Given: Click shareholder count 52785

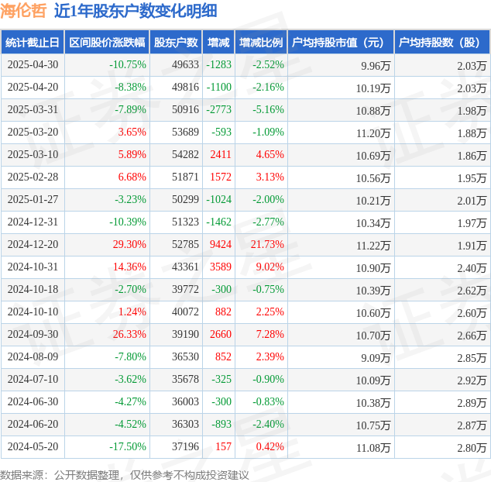Looking at the screenshot, I should click(185, 244).
